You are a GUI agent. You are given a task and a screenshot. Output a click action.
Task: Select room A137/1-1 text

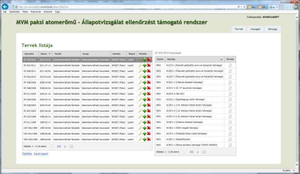click(x=186, y=134)
